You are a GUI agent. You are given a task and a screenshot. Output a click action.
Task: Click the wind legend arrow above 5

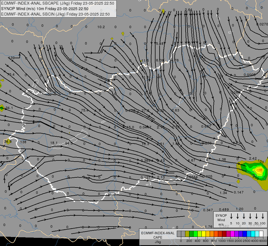[231, 216]
